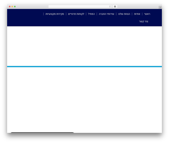Minimize the window with yellow button
Screen dimensions: 169x143
tap(12, 6)
